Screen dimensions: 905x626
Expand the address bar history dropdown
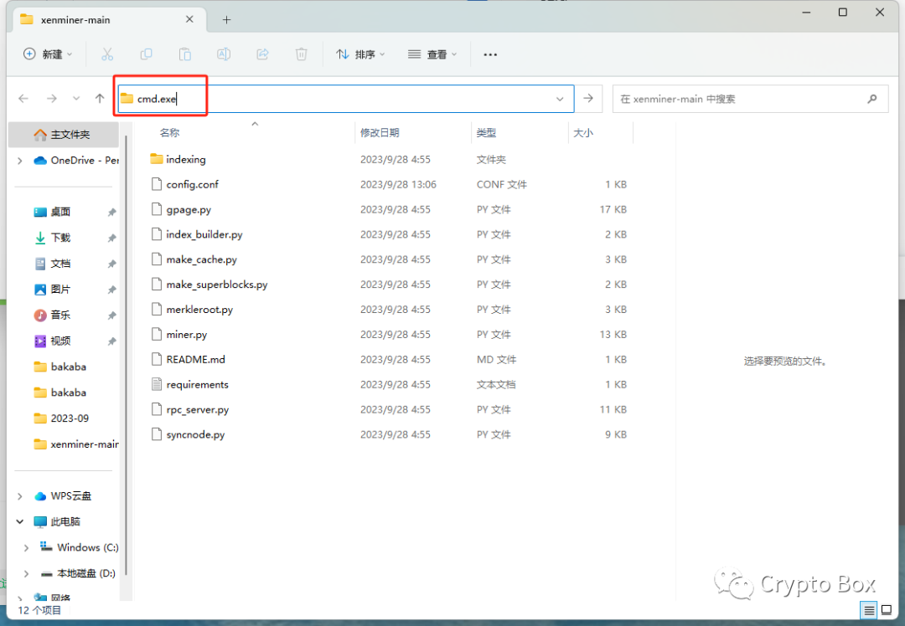click(560, 99)
